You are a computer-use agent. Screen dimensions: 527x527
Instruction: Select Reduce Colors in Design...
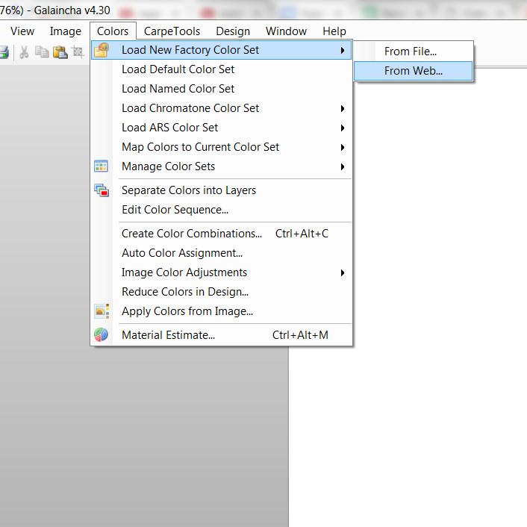[185, 292]
